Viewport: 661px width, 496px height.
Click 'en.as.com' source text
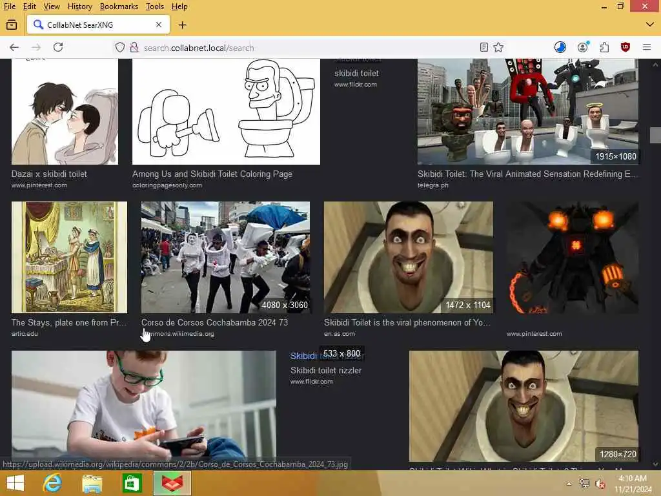click(340, 334)
